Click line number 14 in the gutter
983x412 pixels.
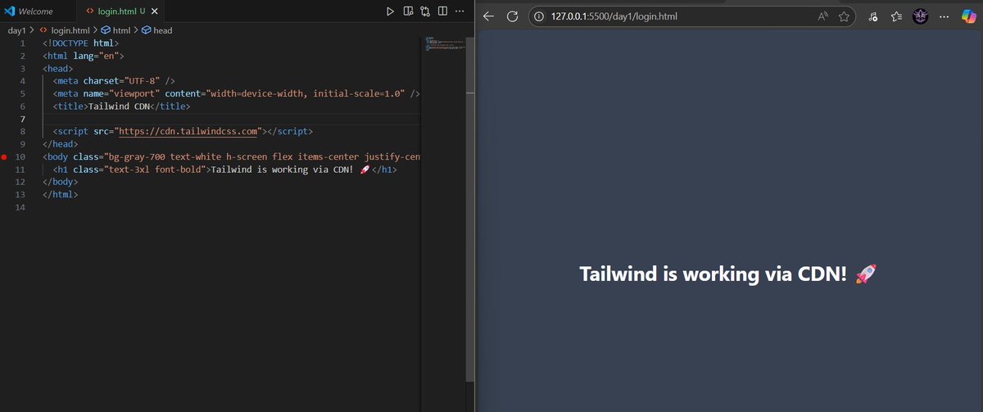[22, 207]
